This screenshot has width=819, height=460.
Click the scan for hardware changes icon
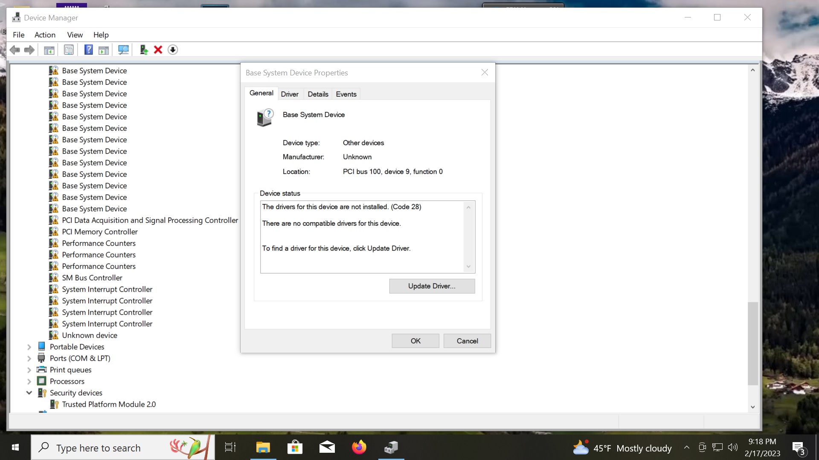pyautogui.click(x=123, y=50)
